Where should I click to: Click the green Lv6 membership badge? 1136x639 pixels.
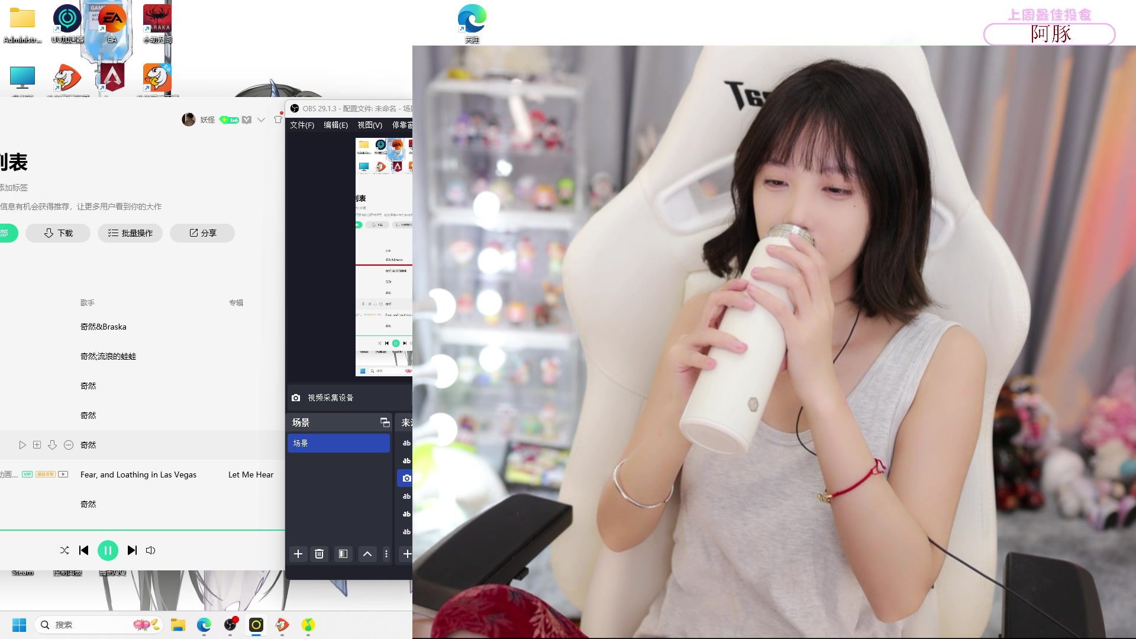(229, 120)
